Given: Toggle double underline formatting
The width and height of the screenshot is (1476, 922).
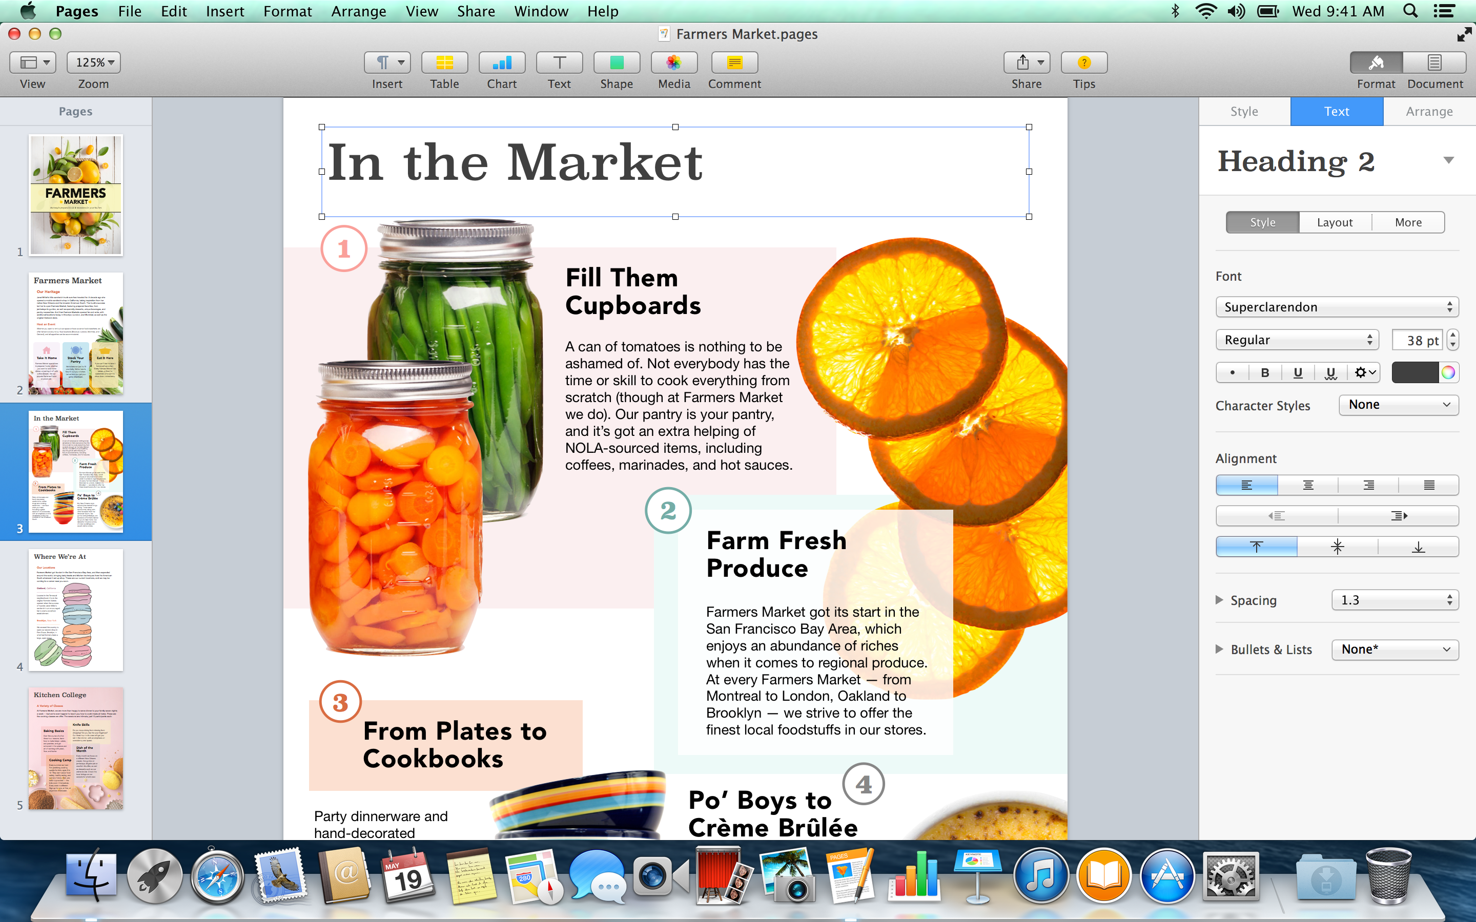Looking at the screenshot, I should pos(1331,372).
